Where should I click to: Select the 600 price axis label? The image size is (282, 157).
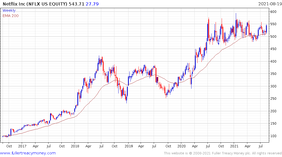point(273,12)
